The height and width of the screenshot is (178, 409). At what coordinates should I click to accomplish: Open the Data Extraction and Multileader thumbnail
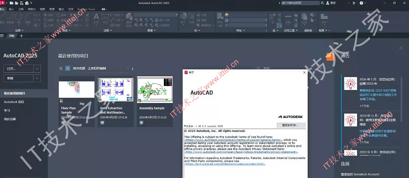point(116,90)
